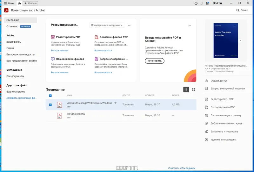Image resolution: width=254 pixels, height=172 pixels.
Task: Click Заполнить и подписать icon
Action: click(206, 132)
